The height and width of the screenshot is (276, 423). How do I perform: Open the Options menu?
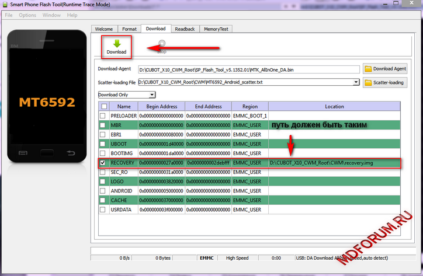click(27, 15)
